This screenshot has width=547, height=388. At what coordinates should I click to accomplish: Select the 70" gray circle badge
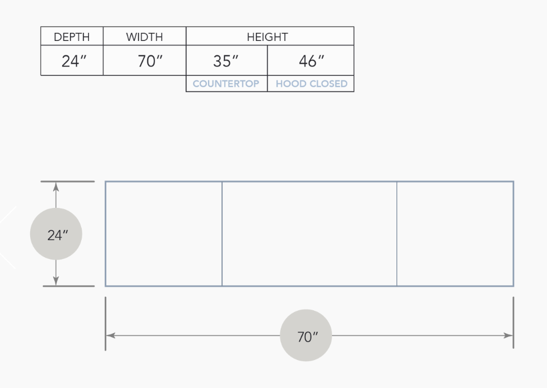pos(306,335)
